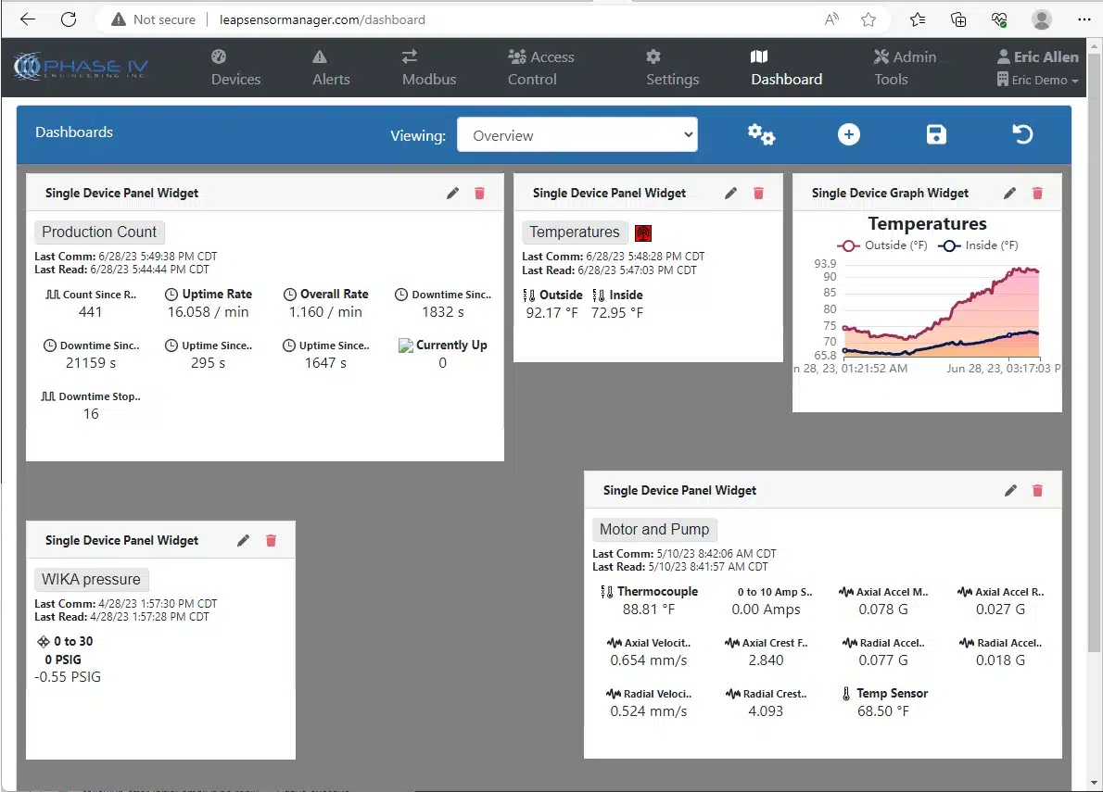This screenshot has height=792, width=1103.
Task: Edit the Production Count widget pencil icon
Action: (x=452, y=194)
